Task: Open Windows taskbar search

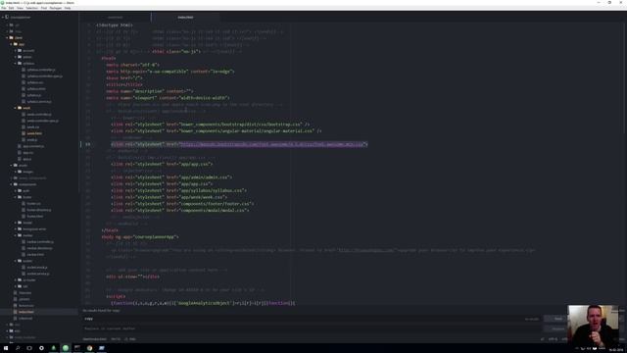Action: click(18, 348)
